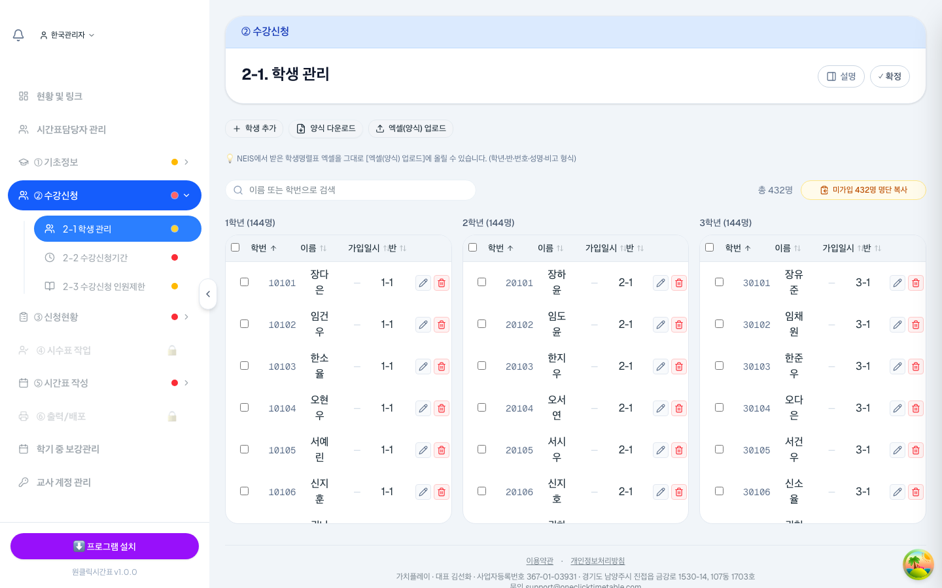Open the 이용약관 link
The height and width of the screenshot is (588, 942).
click(540, 561)
